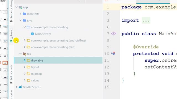Open the Favorites tool window
Viewport: 177px width, 99px height.
11,95
